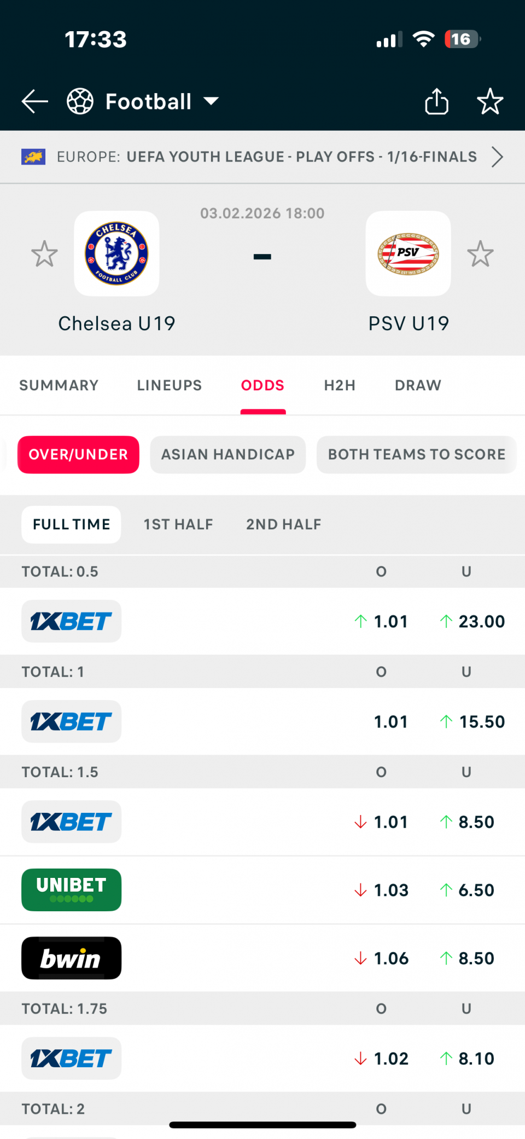This screenshot has width=525, height=1139.
Task: Tap the bwin bookmaker logo
Action: [x=71, y=958]
